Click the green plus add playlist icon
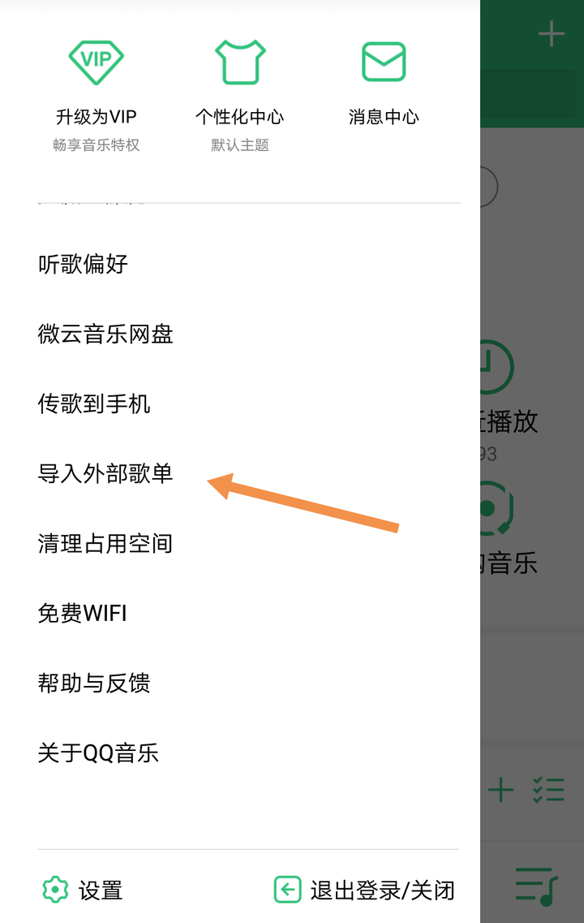 pyautogui.click(x=500, y=790)
